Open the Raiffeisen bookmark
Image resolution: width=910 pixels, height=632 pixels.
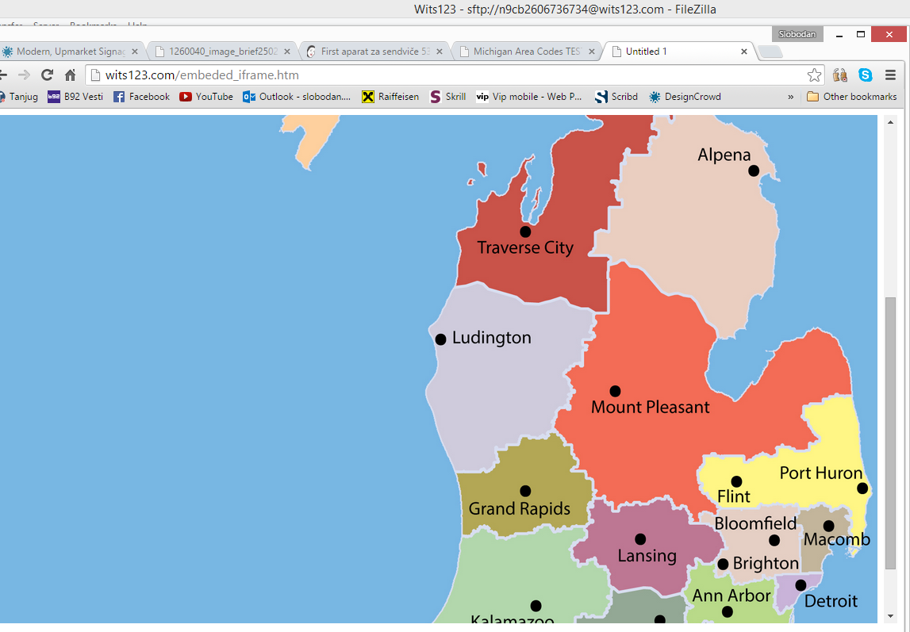point(390,97)
